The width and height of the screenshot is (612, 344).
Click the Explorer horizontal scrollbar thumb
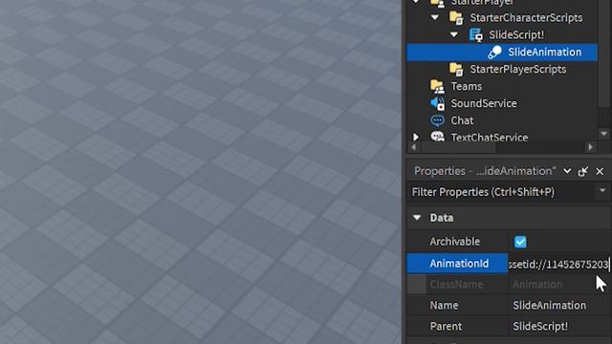pyautogui.click(x=458, y=148)
